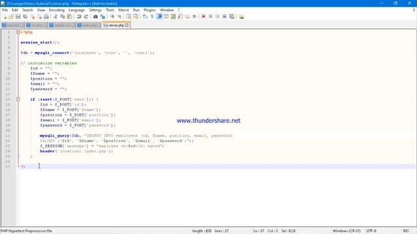Viewport: 417px width, 234px height.
Task: Click the Paste clipboard icon
Action: 70,17
